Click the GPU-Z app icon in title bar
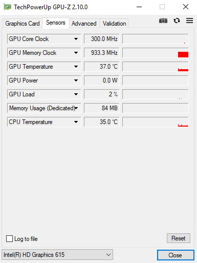The height and width of the screenshot is (263, 197). click(x=7, y=7)
